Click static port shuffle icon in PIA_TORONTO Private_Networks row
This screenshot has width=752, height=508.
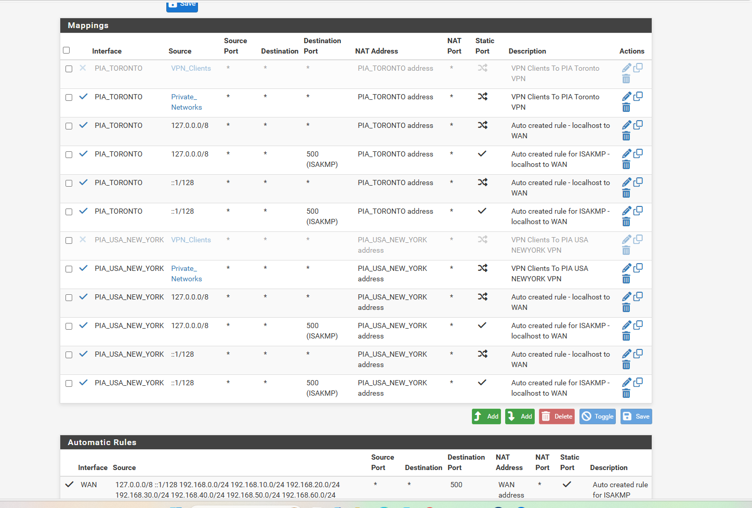pyautogui.click(x=482, y=97)
